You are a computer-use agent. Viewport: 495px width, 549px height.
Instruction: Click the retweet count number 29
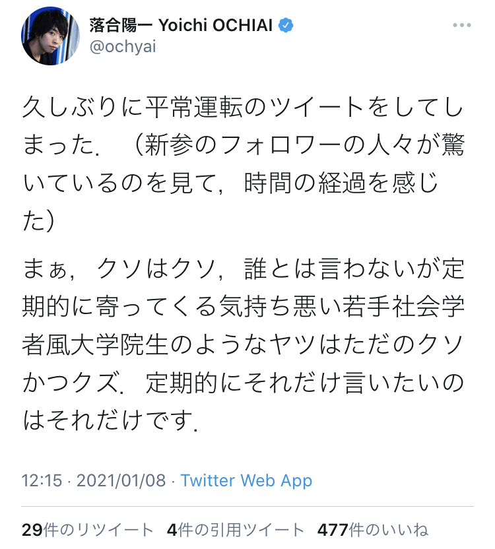coord(32,529)
